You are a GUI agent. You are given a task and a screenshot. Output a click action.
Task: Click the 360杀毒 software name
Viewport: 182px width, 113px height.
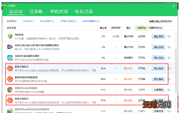(19, 35)
